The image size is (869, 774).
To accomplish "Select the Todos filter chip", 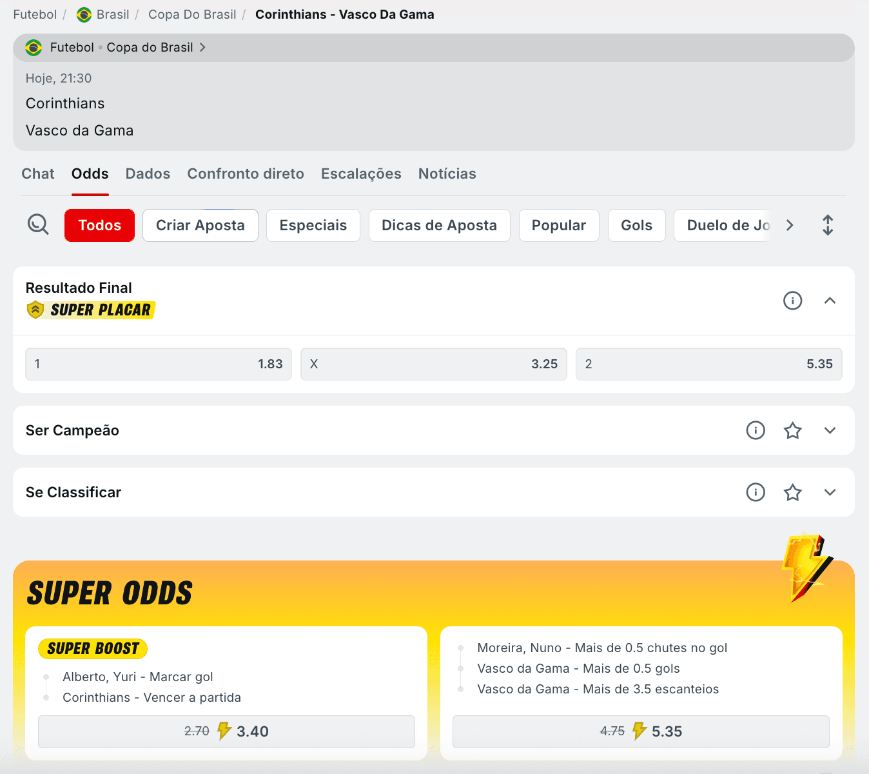I will coord(100,225).
